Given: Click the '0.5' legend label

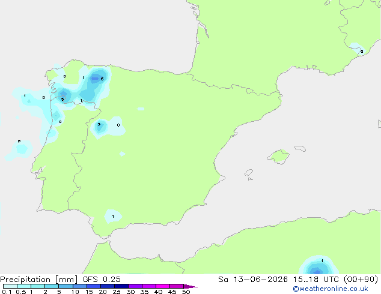Looking at the screenshot, I should (x=21, y=292).
